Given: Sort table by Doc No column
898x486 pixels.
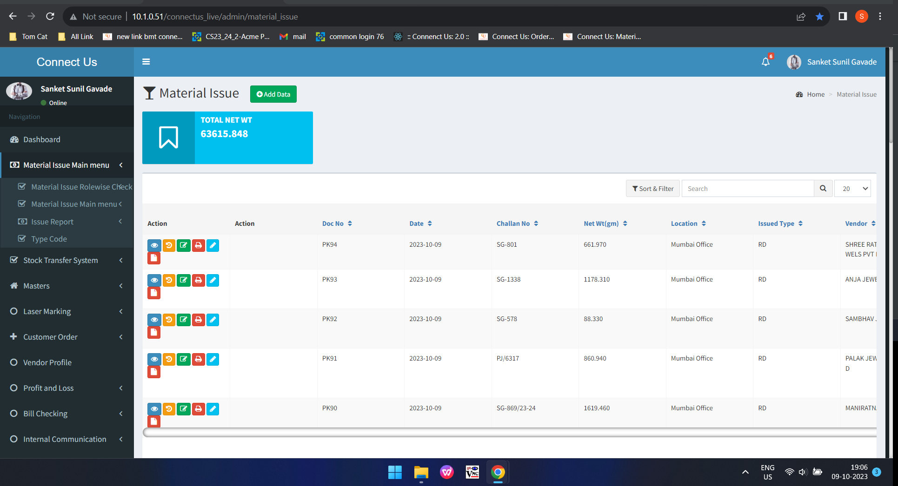Looking at the screenshot, I should coord(337,223).
